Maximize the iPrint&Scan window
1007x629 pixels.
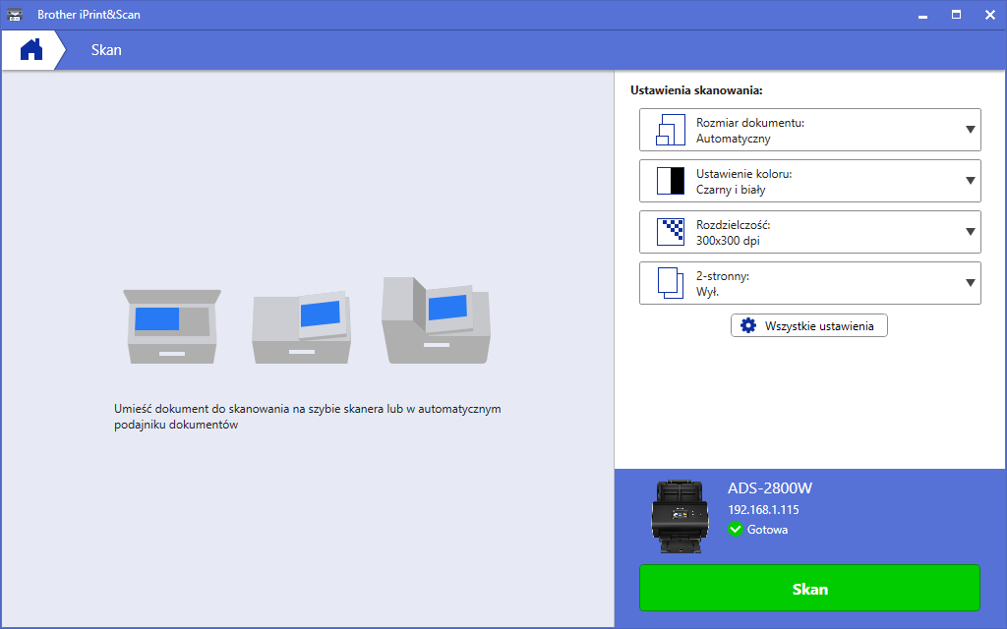pos(956,15)
